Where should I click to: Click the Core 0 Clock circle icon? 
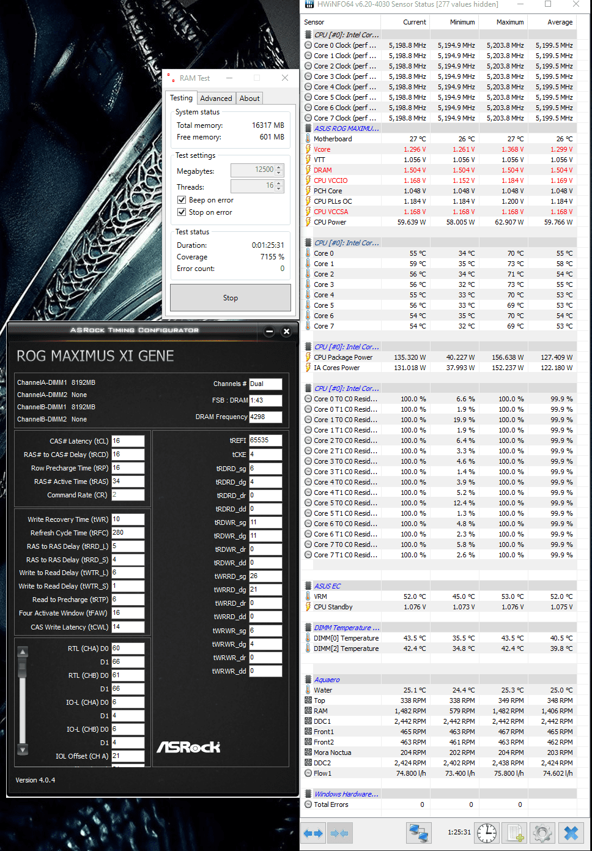[x=308, y=45]
